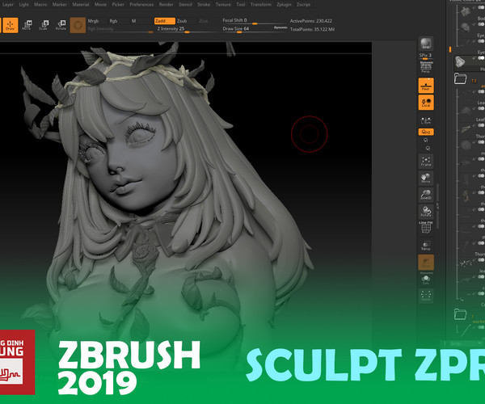Open the Render menu
The width and height of the screenshot is (485, 404).
pos(166,5)
